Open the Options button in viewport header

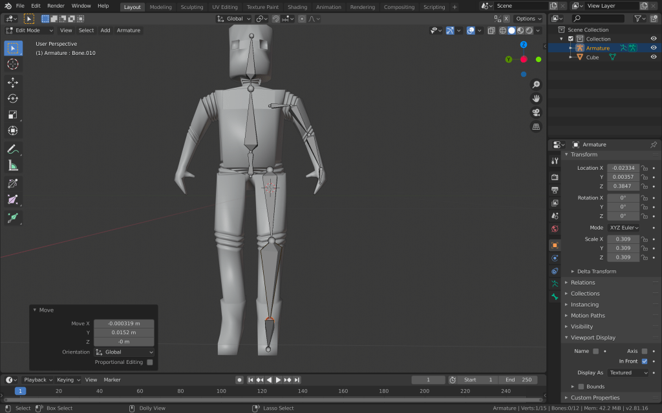528,19
